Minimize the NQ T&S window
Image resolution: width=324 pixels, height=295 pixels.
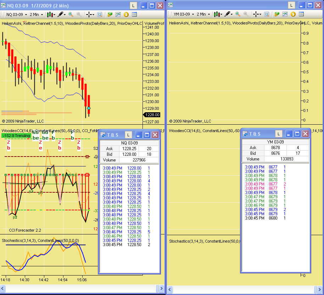pyautogui.click(x=139, y=135)
